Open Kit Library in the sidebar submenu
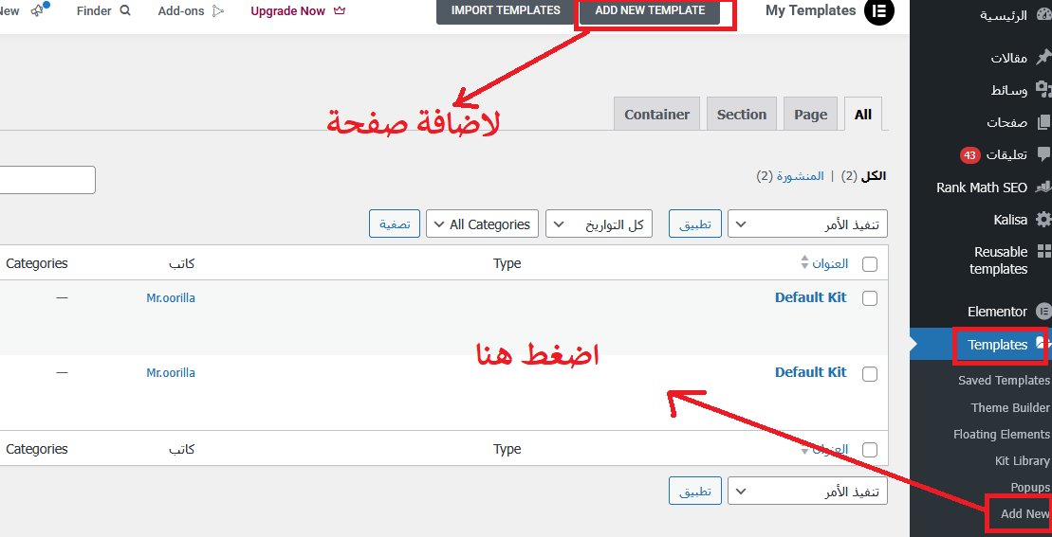 pos(1023,460)
